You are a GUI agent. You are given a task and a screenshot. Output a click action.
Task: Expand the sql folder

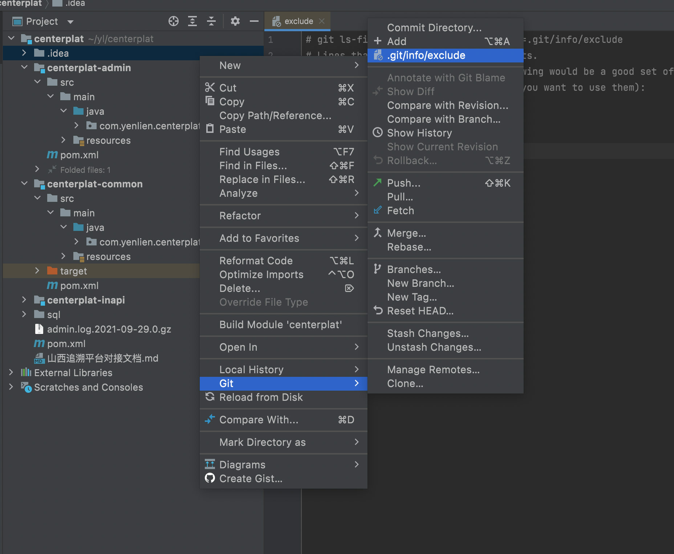coord(24,314)
